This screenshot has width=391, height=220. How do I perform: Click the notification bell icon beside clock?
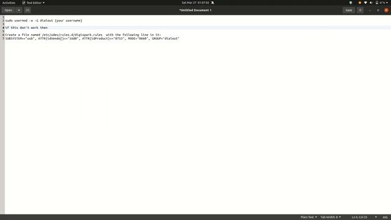(213, 2)
